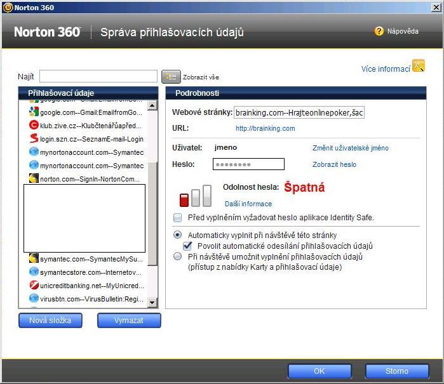Click into the Najít search field
This screenshot has width=444, height=384.
98,76
